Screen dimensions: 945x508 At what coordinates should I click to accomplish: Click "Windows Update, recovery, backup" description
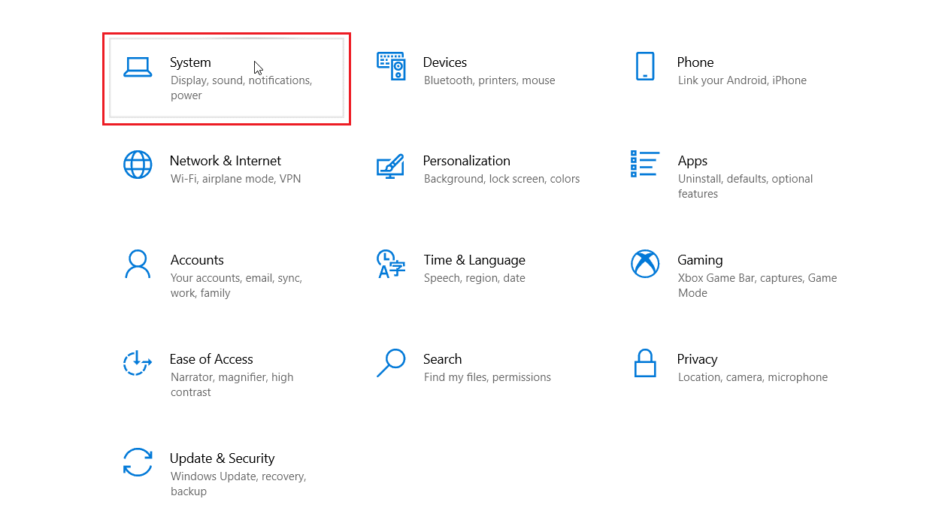[x=238, y=484]
